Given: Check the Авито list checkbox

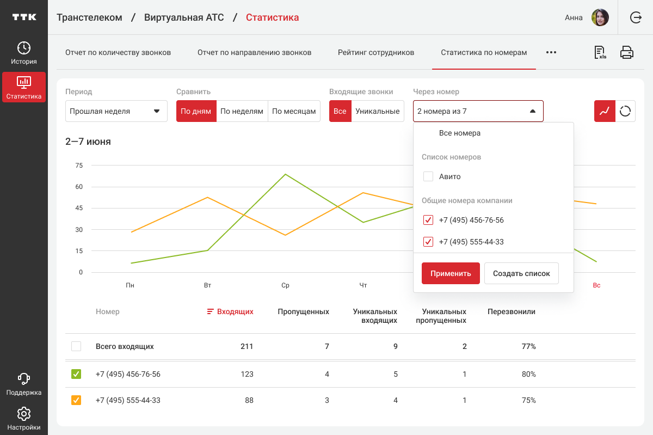Looking at the screenshot, I should click(x=428, y=176).
